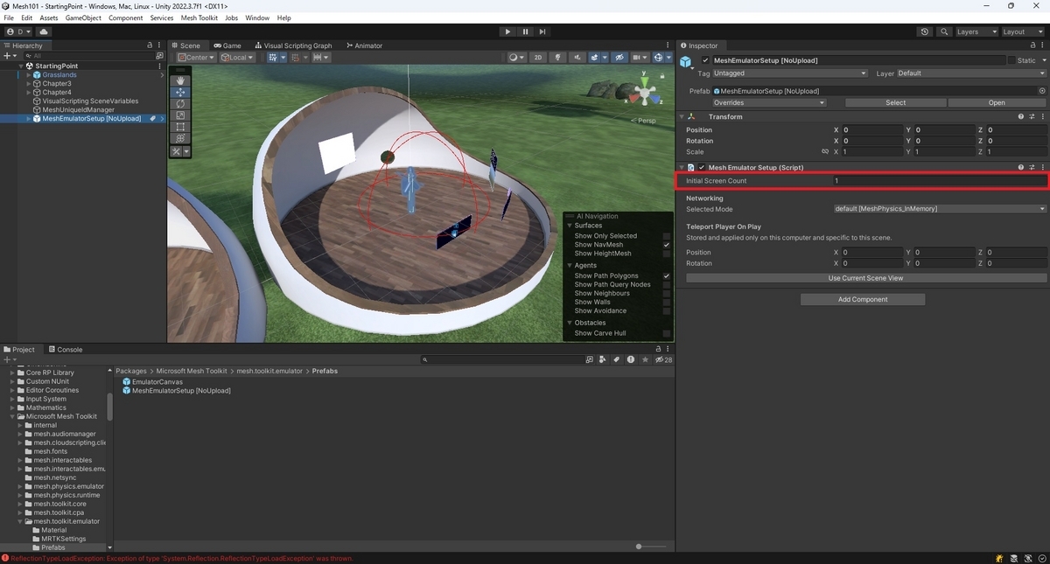This screenshot has height=564, width=1050.
Task: Click the Play button
Action: (507, 31)
